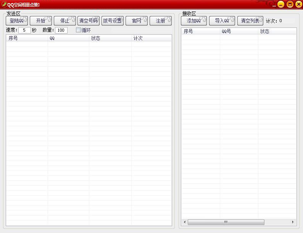Click the scrollbar right arrow
Image resolution: width=303 pixels, height=233 pixels.
(293, 222)
